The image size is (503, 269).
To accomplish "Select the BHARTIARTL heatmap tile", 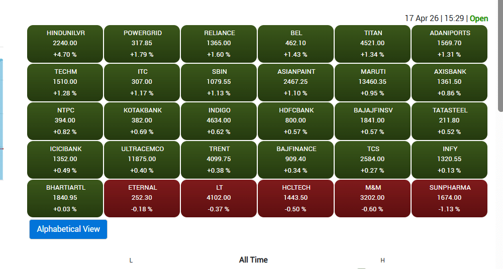I will click(65, 198).
